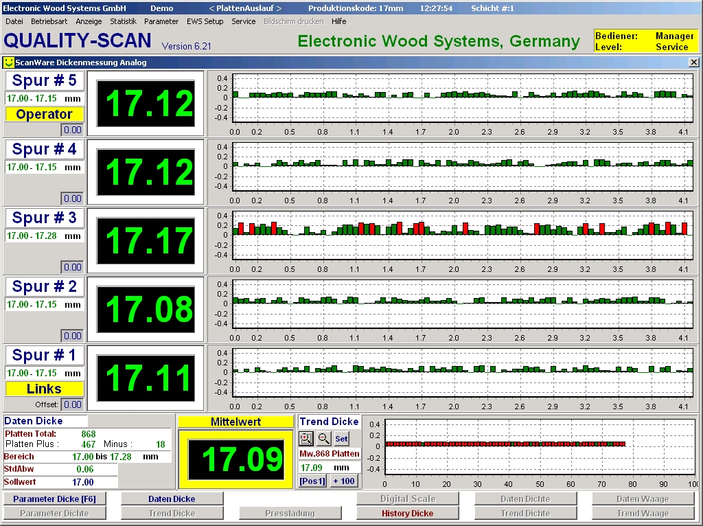Select the Spur # 5 offset field
Screen dimensions: 703x526
(73, 130)
